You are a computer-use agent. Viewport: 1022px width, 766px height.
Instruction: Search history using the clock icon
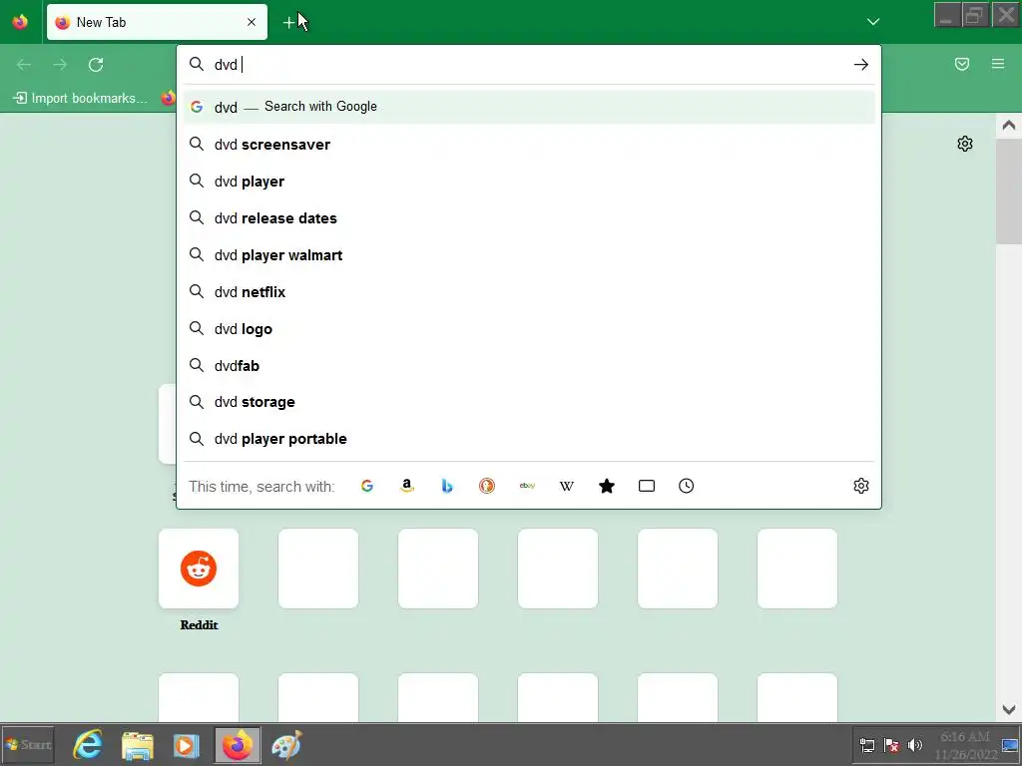(x=687, y=486)
